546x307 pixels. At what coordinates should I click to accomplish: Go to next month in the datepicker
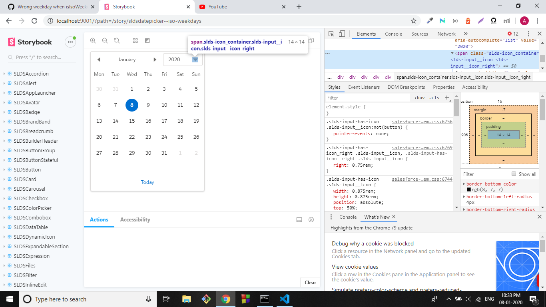[155, 59]
